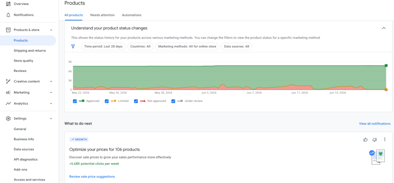Click the Notifications bell icon
394x183 pixels.
[8, 15]
